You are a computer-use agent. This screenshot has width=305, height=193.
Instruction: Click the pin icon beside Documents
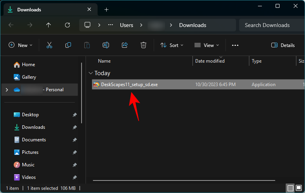(x=75, y=140)
